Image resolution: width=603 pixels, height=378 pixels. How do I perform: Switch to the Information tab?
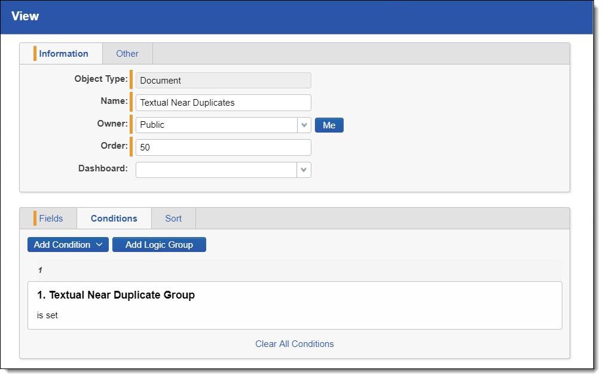coord(63,54)
